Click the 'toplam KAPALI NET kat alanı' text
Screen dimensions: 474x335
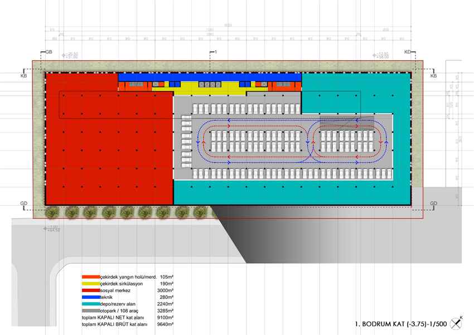point(114,317)
